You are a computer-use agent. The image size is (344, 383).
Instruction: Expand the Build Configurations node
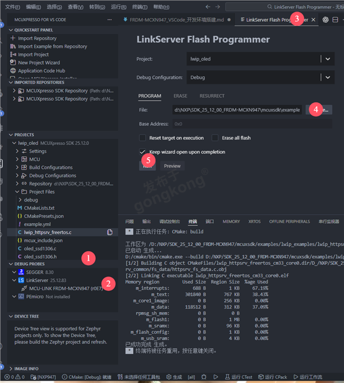point(17,167)
